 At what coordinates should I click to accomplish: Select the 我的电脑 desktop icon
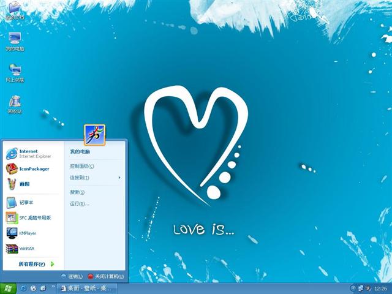point(15,42)
